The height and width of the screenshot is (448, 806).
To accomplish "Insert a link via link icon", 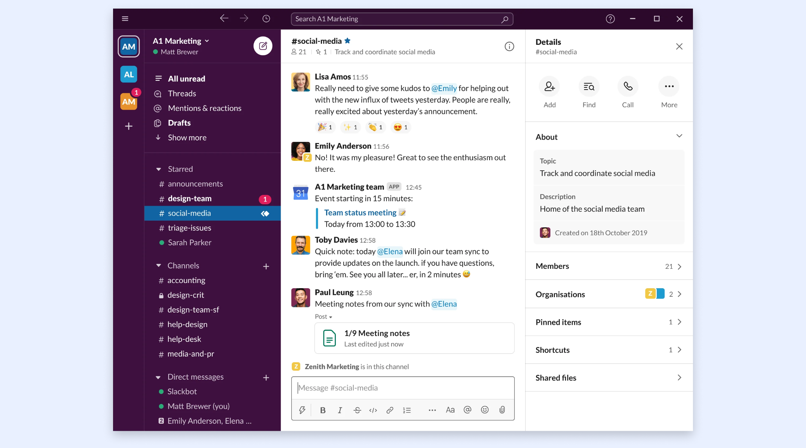I will pyautogui.click(x=390, y=410).
